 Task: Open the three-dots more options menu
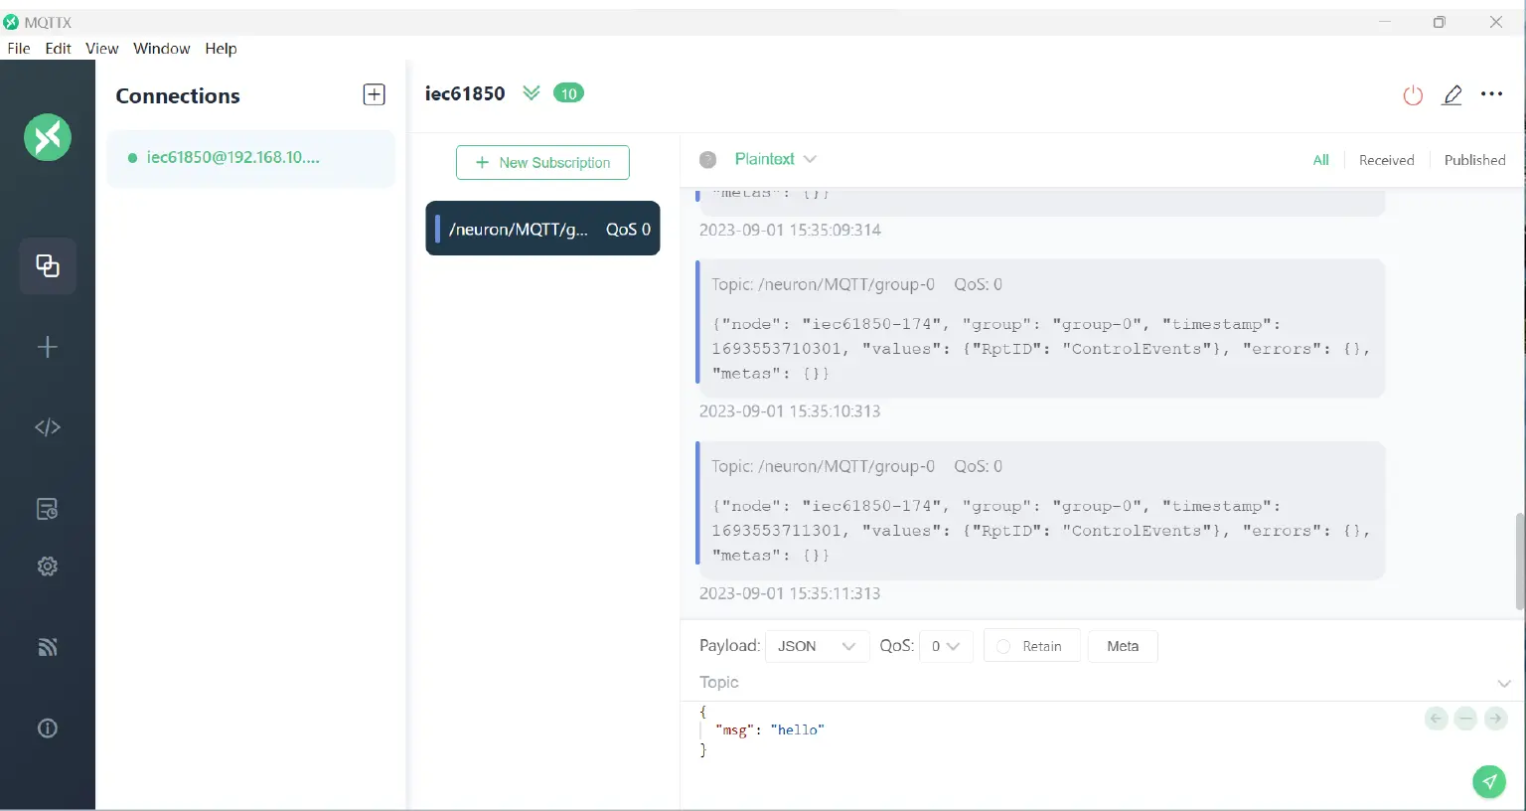coord(1491,94)
